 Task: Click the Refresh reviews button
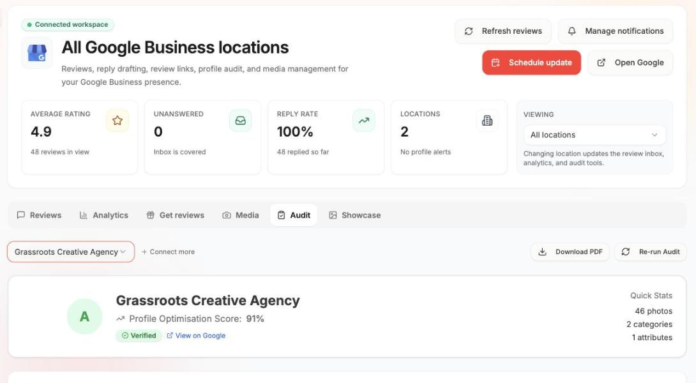503,31
